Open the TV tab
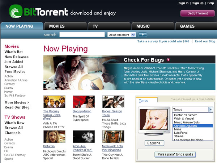The height and width of the screenshot is (163, 217). (x=109, y=26)
